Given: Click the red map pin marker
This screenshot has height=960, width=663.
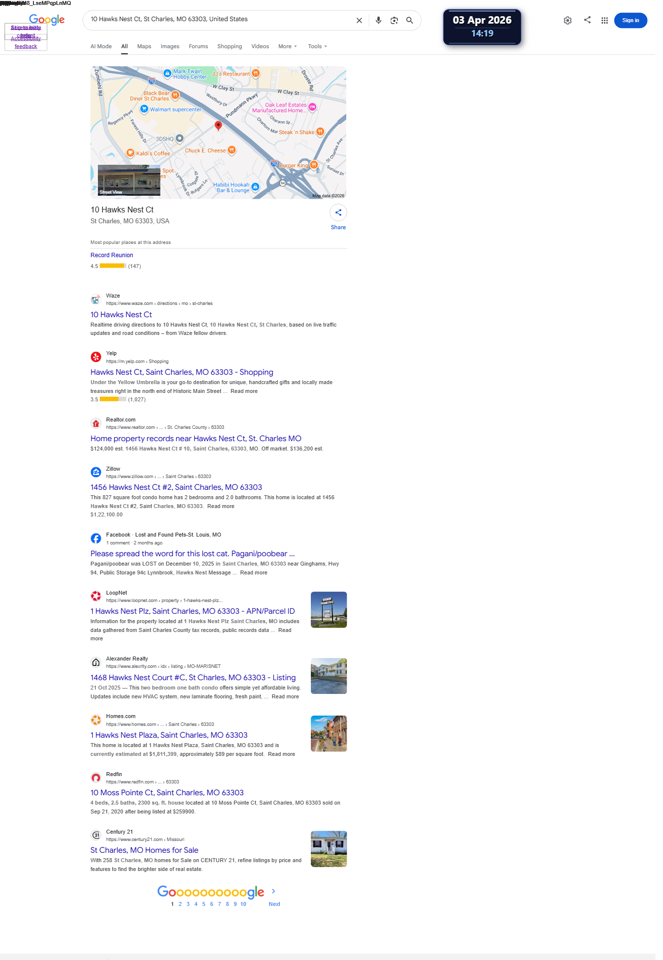Looking at the screenshot, I should click(218, 126).
